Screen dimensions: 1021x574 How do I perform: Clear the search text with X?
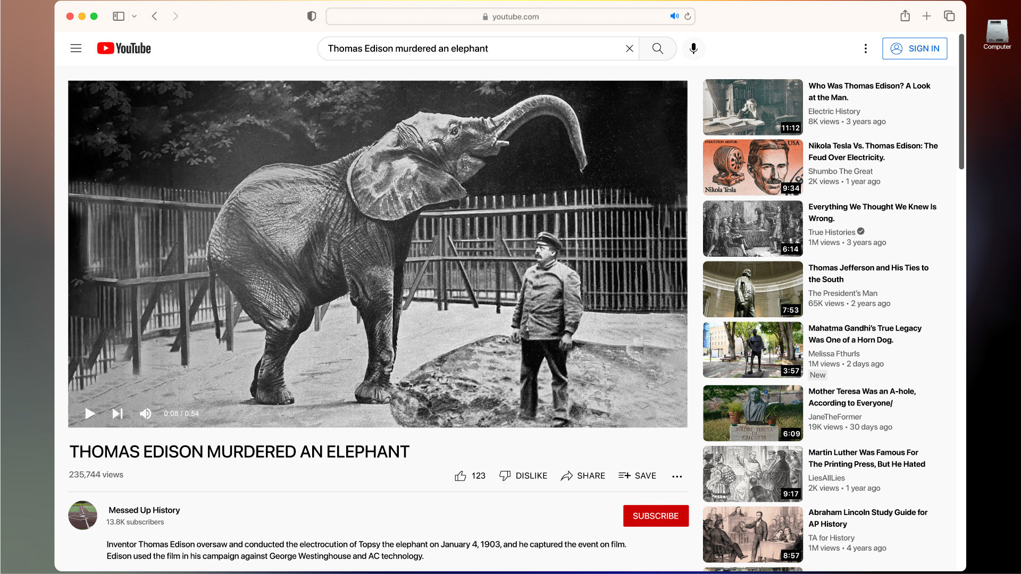click(x=629, y=48)
